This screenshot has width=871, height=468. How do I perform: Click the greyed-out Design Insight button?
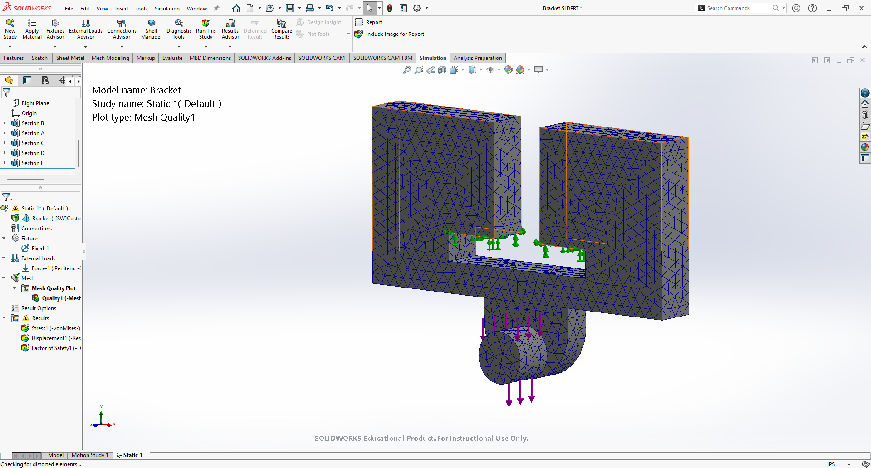click(319, 22)
